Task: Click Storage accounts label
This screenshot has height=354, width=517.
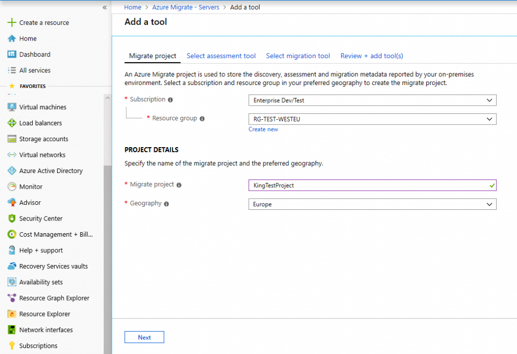Action: (43, 139)
